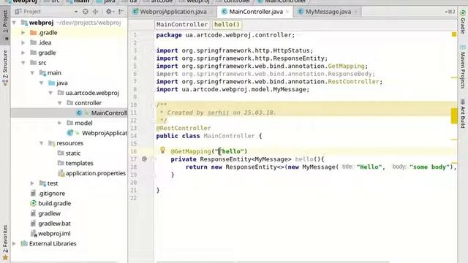The width and height of the screenshot is (468, 263).
Task: Collapse the src folder
Action: coord(23,63)
